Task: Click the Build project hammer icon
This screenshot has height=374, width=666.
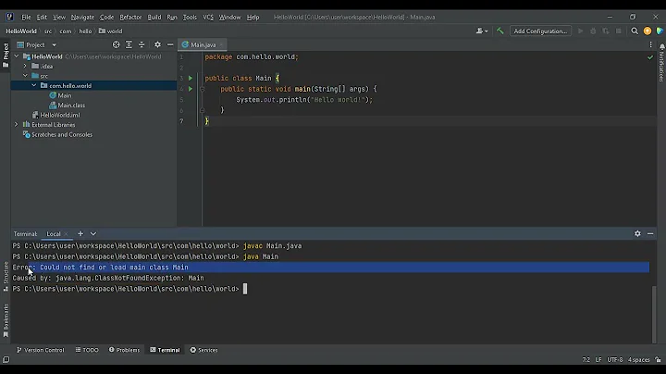Action: pyautogui.click(x=499, y=31)
